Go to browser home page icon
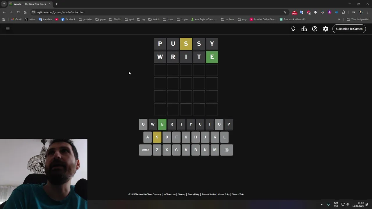The width and height of the screenshot is (372, 209). 25,12
